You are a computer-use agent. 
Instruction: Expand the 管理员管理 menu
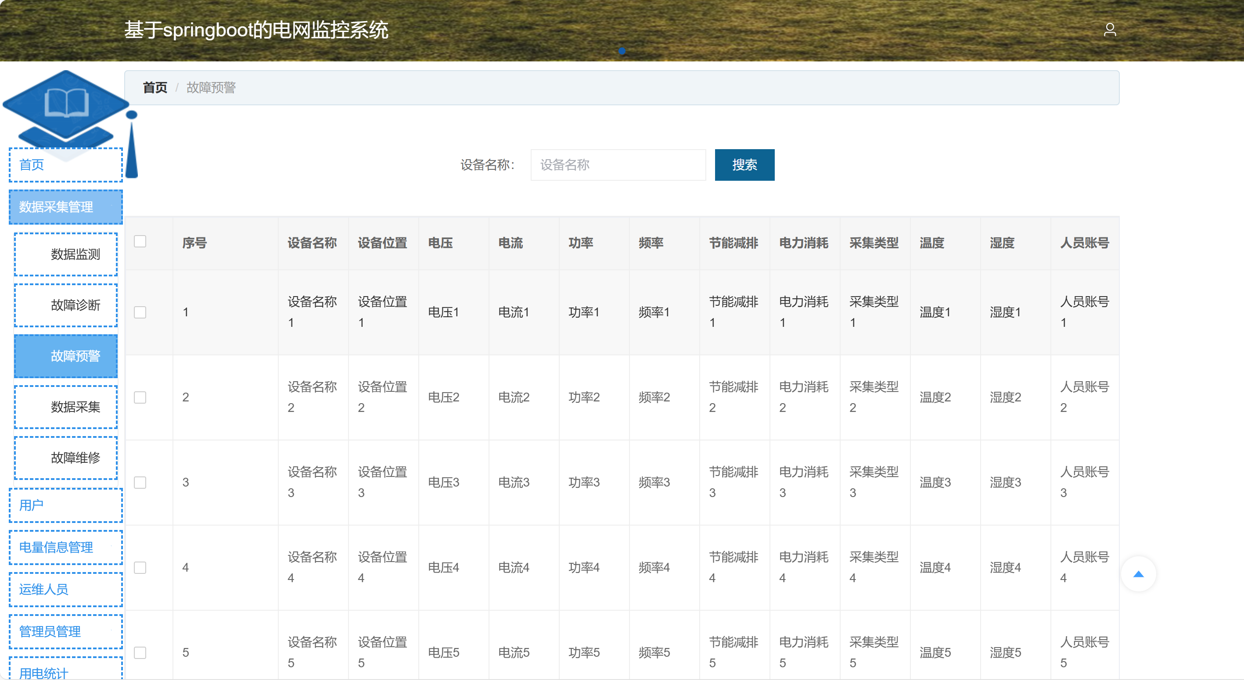pyautogui.click(x=66, y=631)
